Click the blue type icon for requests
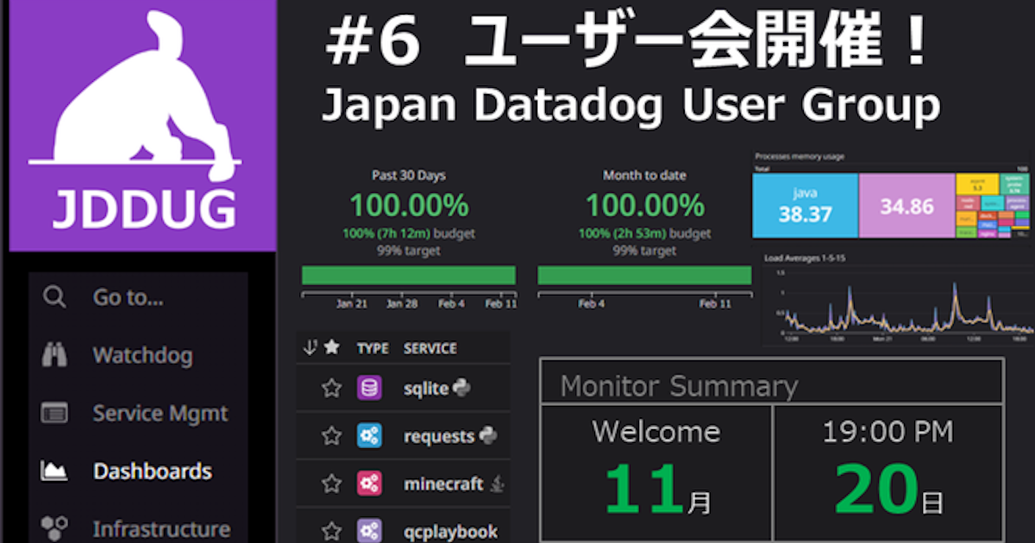The image size is (1035, 543). pyautogui.click(x=369, y=435)
